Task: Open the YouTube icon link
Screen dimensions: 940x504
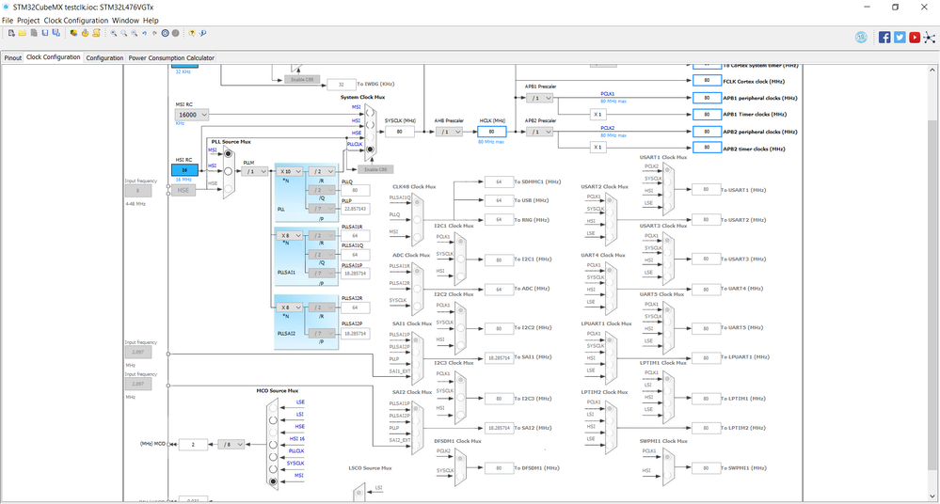Action: coord(915,38)
